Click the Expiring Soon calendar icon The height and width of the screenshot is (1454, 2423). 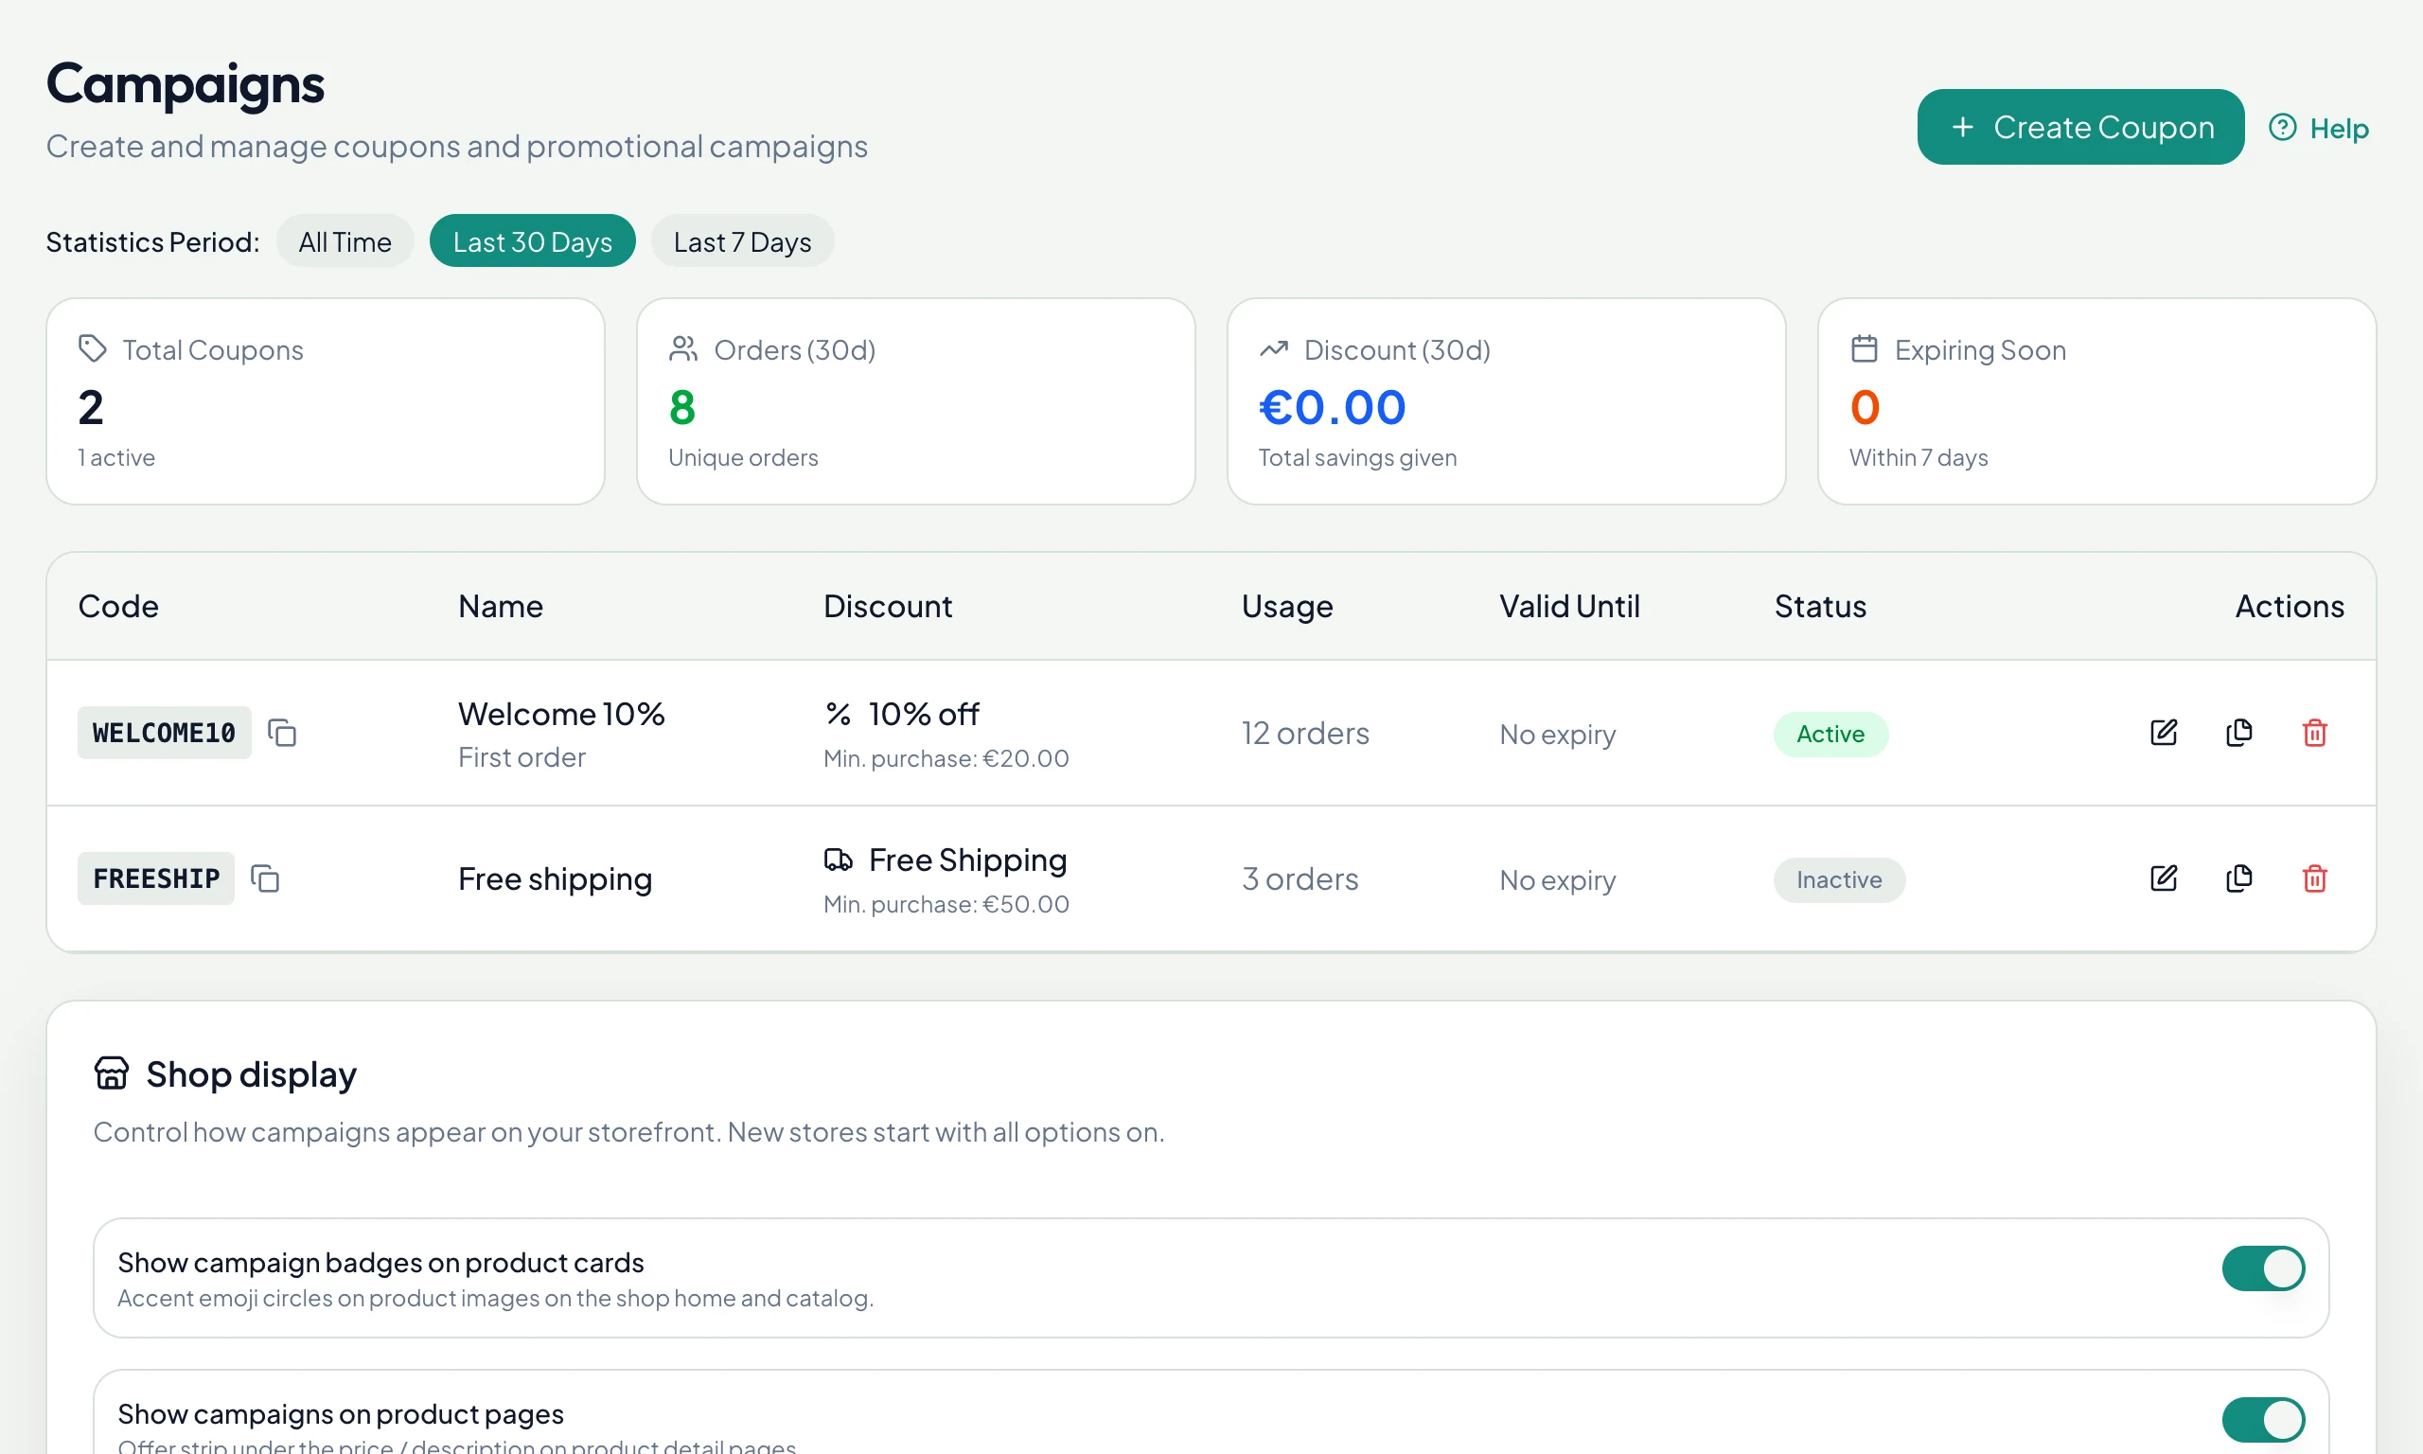1864,348
